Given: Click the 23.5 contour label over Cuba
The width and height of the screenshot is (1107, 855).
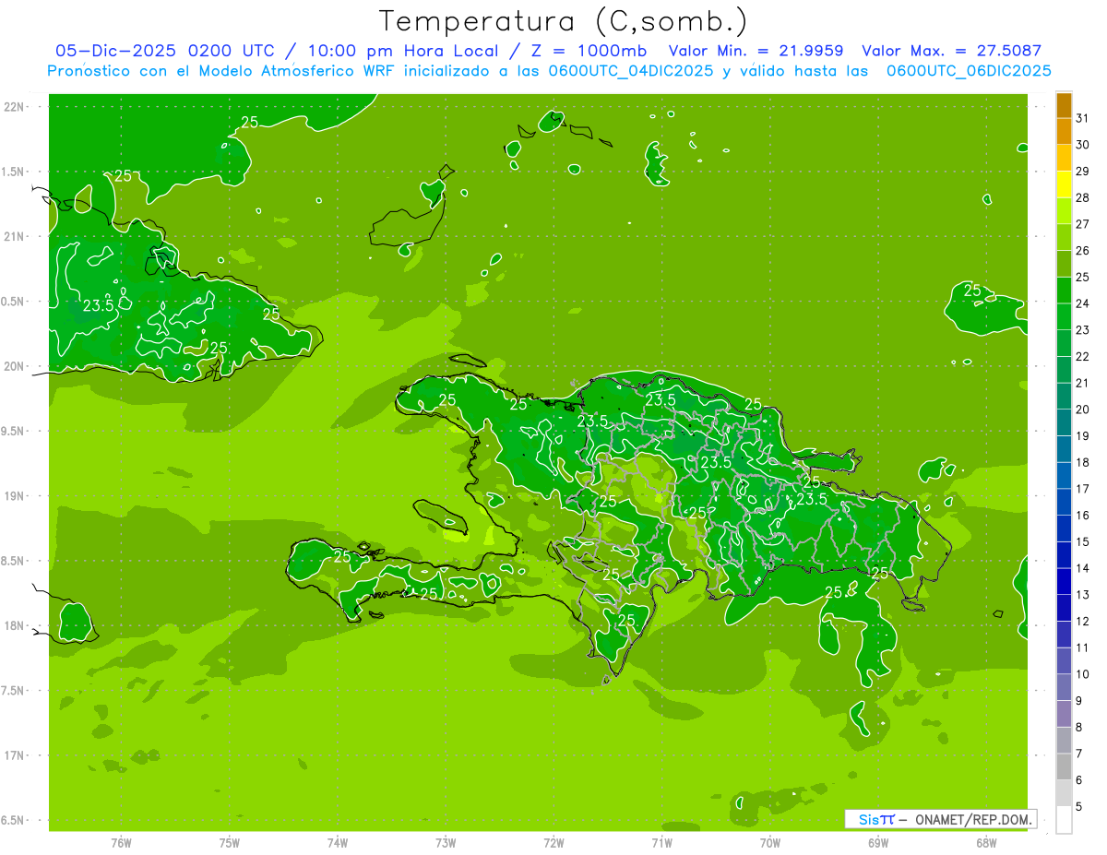Looking at the screenshot, I should [x=98, y=305].
